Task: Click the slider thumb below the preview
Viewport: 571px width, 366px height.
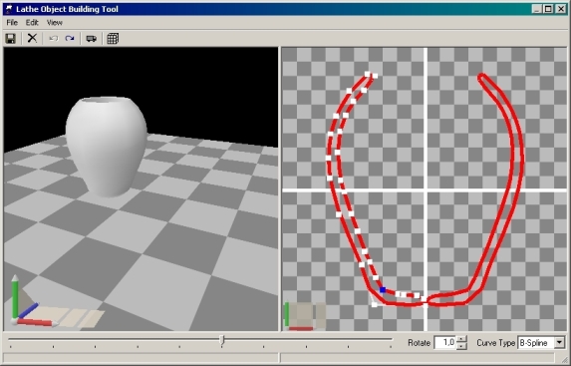Action: pos(222,340)
